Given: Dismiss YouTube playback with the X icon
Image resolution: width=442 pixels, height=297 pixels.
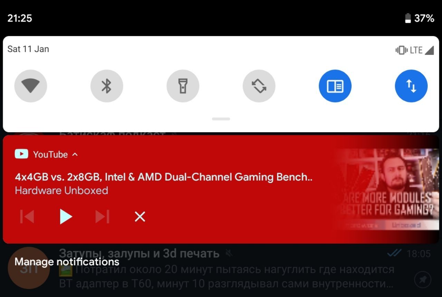Looking at the screenshot, I should [x=140, y=217].
